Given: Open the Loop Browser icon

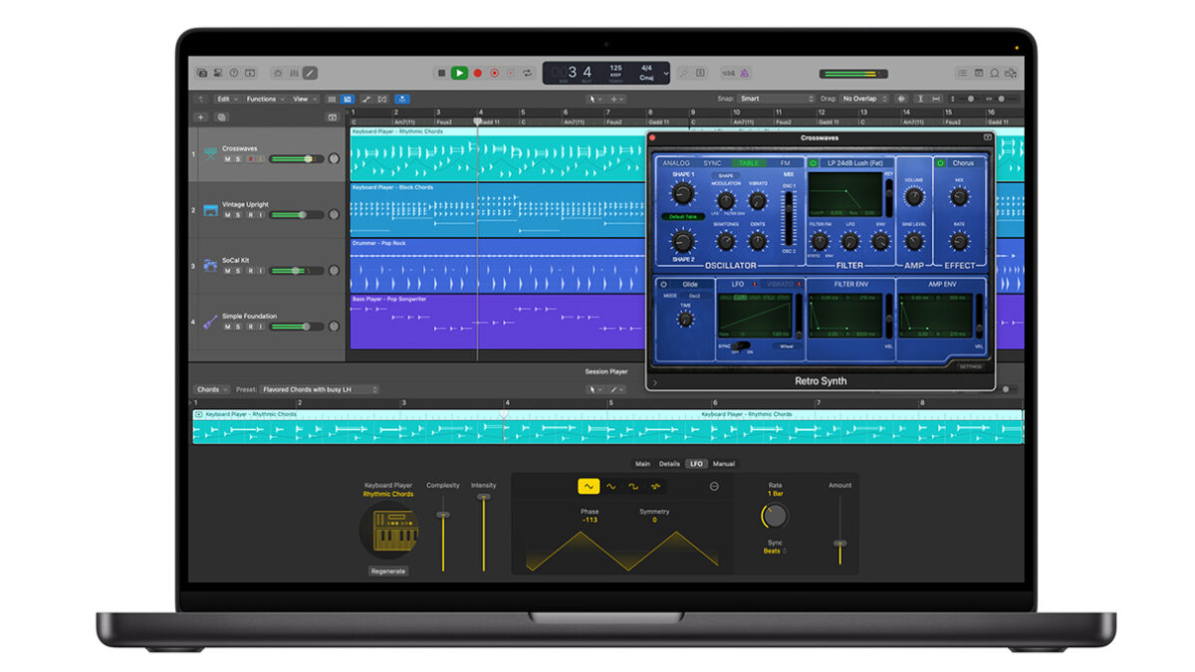Looking at the screenshot, I should [x=996, y=73].
